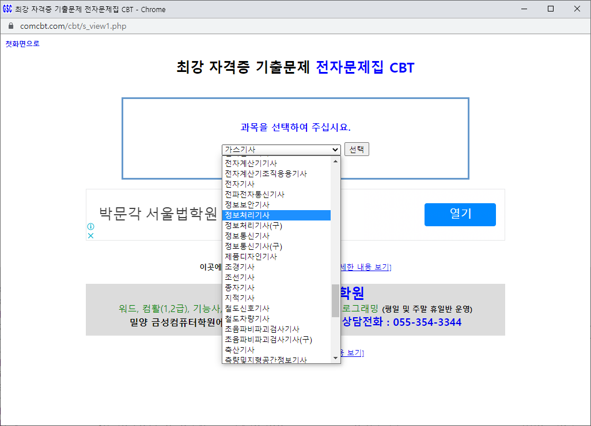Image resolution: width=591 pixels, height=426 pixels.
Task: Maximize the Chrome window
Action: pyautogui.click(x=550, y=9)
